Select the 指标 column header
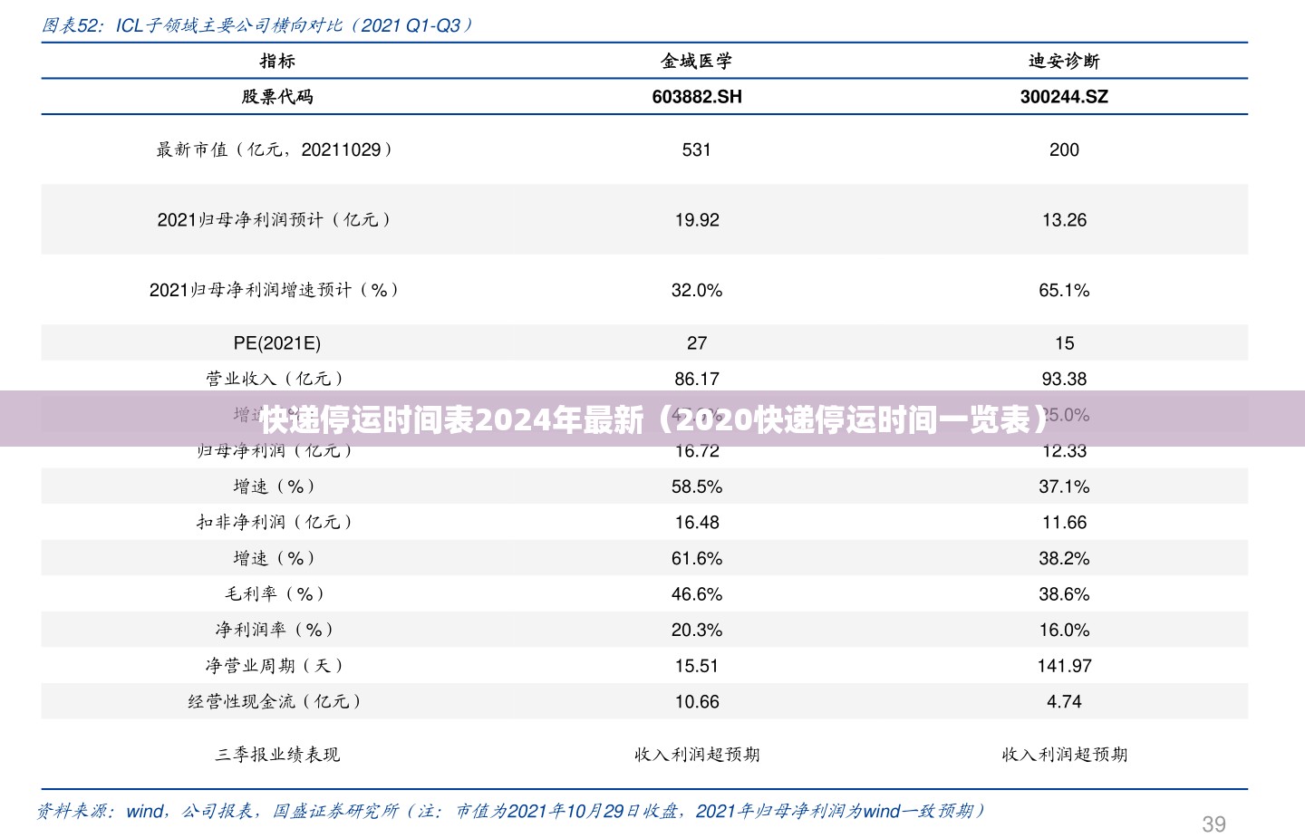Screen dimensions: 1305x838 coord(277,61)
